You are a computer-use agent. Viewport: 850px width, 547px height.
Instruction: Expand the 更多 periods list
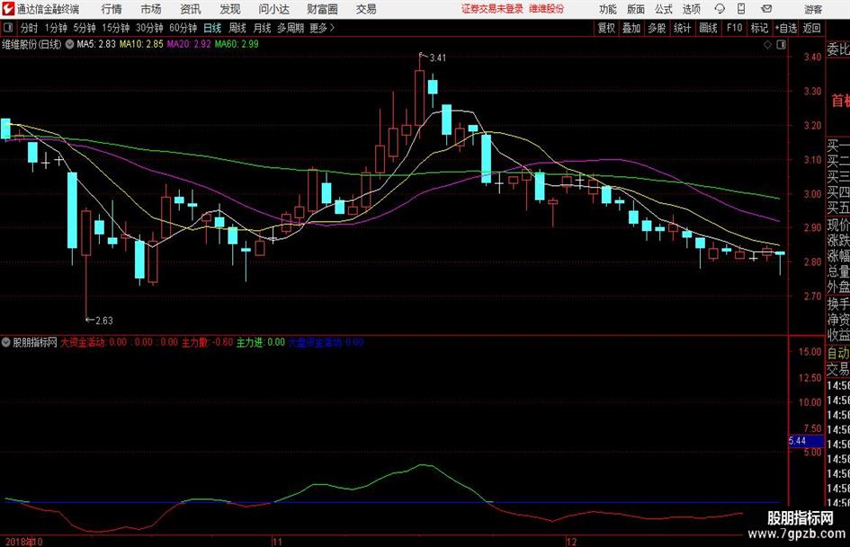(322, 28)
